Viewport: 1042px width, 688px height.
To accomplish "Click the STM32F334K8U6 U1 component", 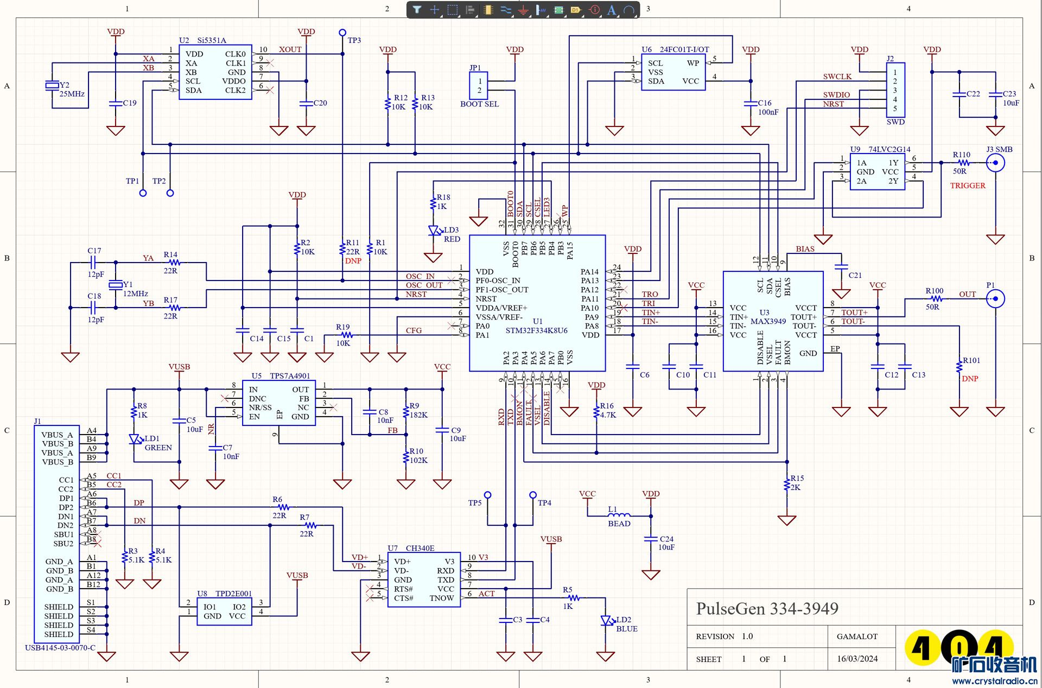I will pos(537,304).
